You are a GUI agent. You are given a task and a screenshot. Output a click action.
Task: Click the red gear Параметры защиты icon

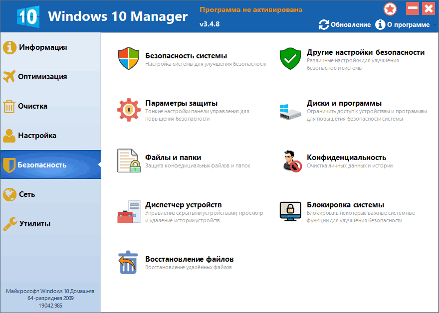(129, 110)
